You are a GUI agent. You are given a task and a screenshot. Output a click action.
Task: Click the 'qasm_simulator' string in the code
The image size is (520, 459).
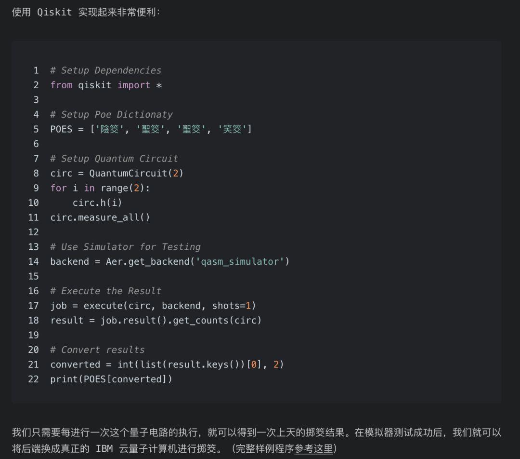pos(242,262)
